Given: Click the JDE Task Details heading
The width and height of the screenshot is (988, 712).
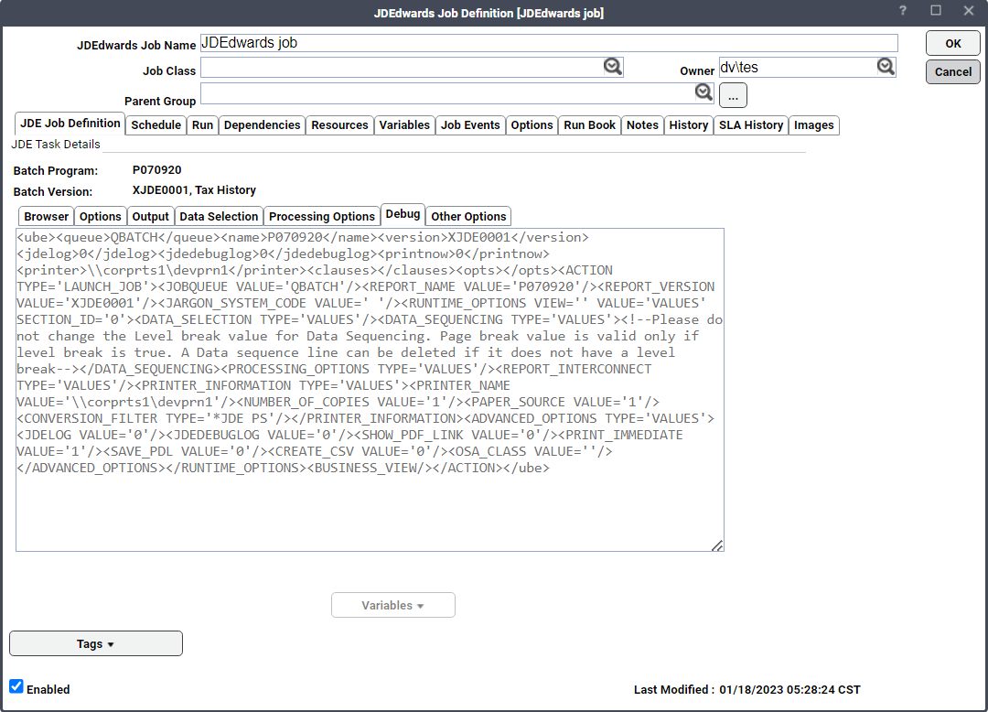Looking at the screenshot, I should coord(56,145).
